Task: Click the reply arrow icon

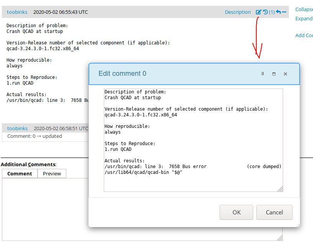Action: pyautogui.click(x=279, y=12)
